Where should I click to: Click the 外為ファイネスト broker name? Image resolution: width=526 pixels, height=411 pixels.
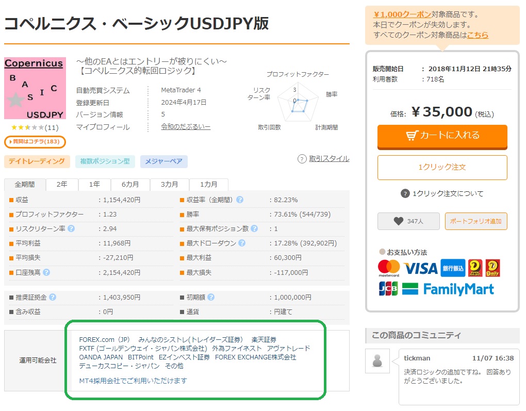click(237, 348)
